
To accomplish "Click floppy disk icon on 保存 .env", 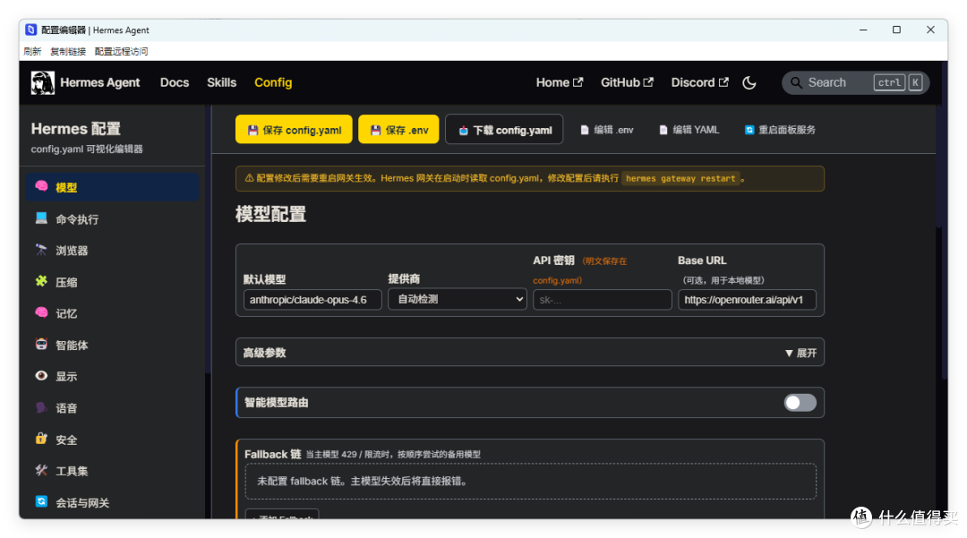I will tap(375, 130).
